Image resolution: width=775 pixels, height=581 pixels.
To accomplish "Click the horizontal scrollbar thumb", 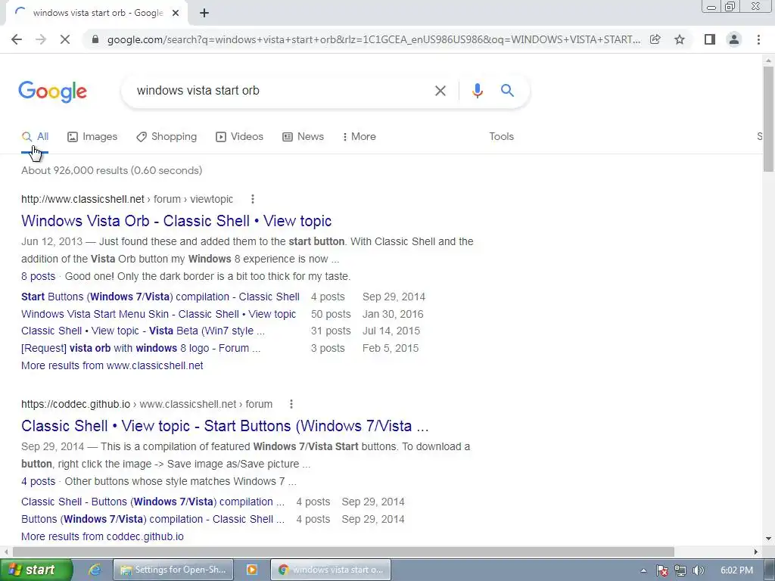I will click(x=343, y=551).
